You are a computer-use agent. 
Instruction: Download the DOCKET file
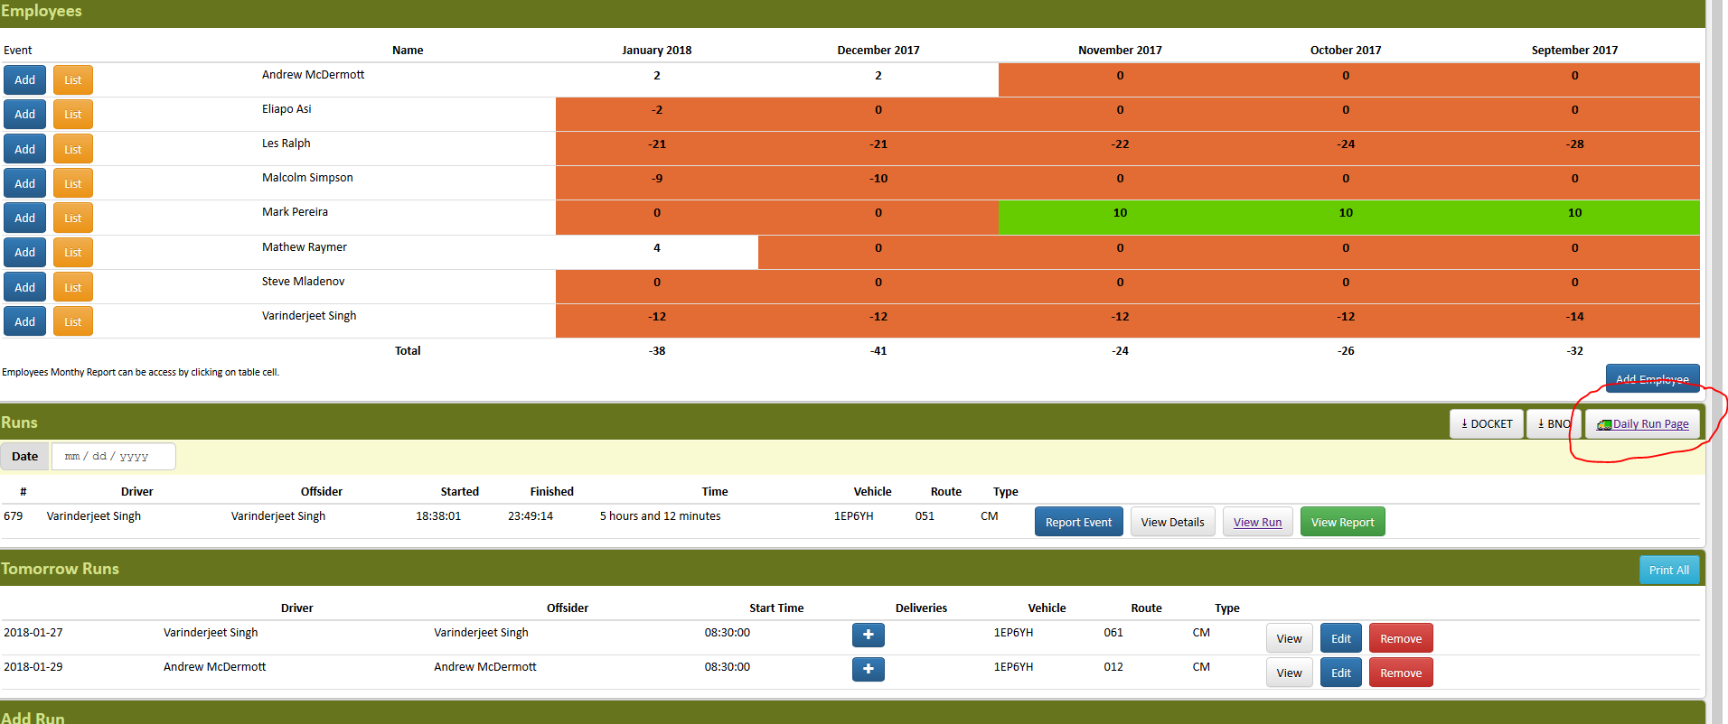(x=1487, y=423)
